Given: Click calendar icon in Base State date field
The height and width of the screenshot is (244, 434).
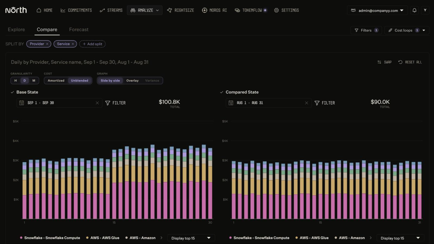Looking at the screenshot, I should click(x=21, y=103).
